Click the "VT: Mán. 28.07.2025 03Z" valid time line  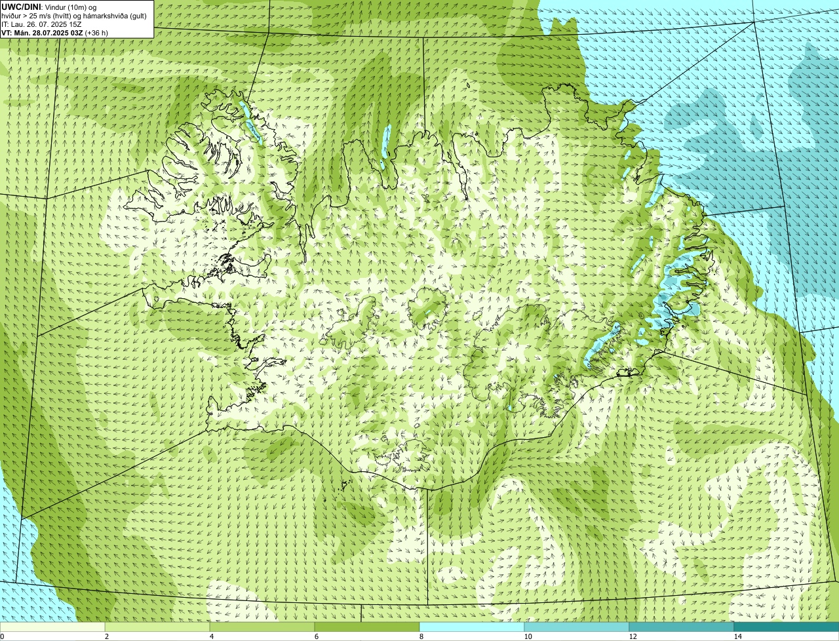[54, 33]
